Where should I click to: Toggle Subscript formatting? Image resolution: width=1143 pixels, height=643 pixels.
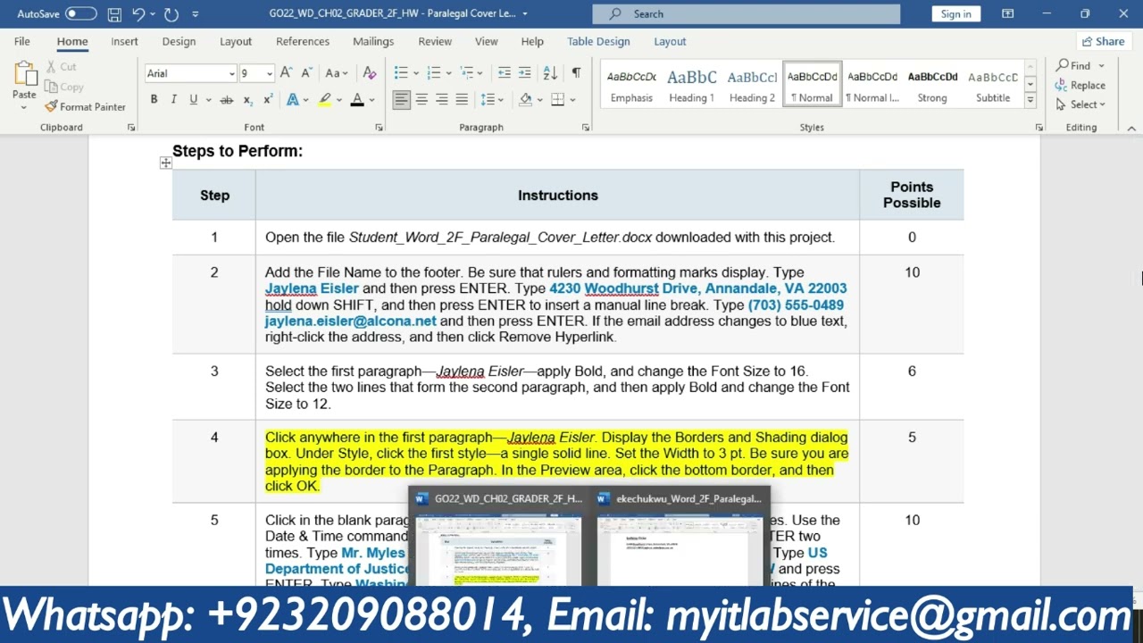(x=246, y=99)
